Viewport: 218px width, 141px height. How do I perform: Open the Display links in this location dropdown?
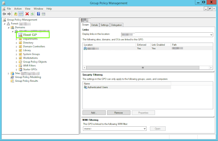[x=211, y=35]
